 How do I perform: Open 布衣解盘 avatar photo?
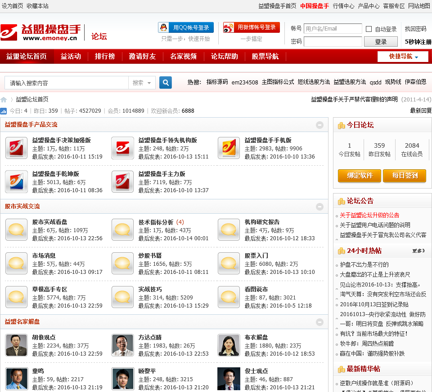[x=229, y=345]
